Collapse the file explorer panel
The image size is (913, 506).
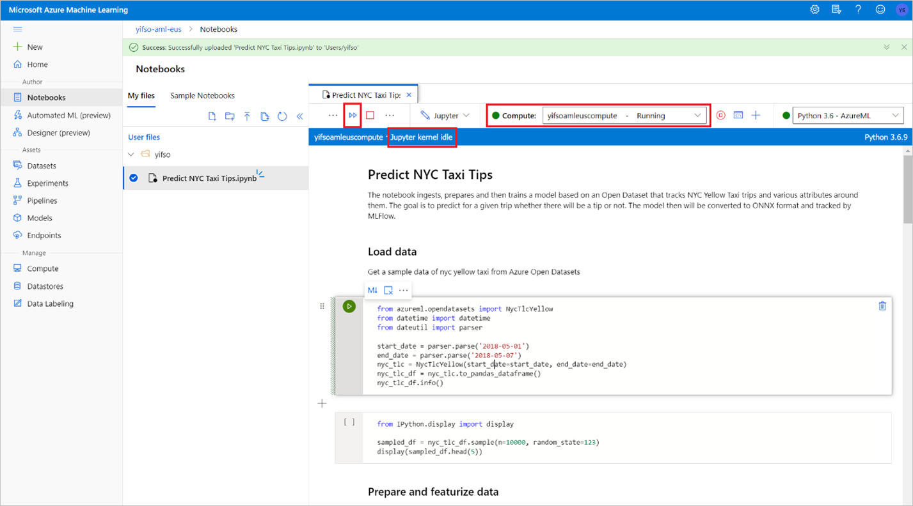[x=299, y=116]
